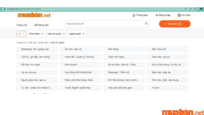Click the Đăng tin post button

[x=175, y=24]
